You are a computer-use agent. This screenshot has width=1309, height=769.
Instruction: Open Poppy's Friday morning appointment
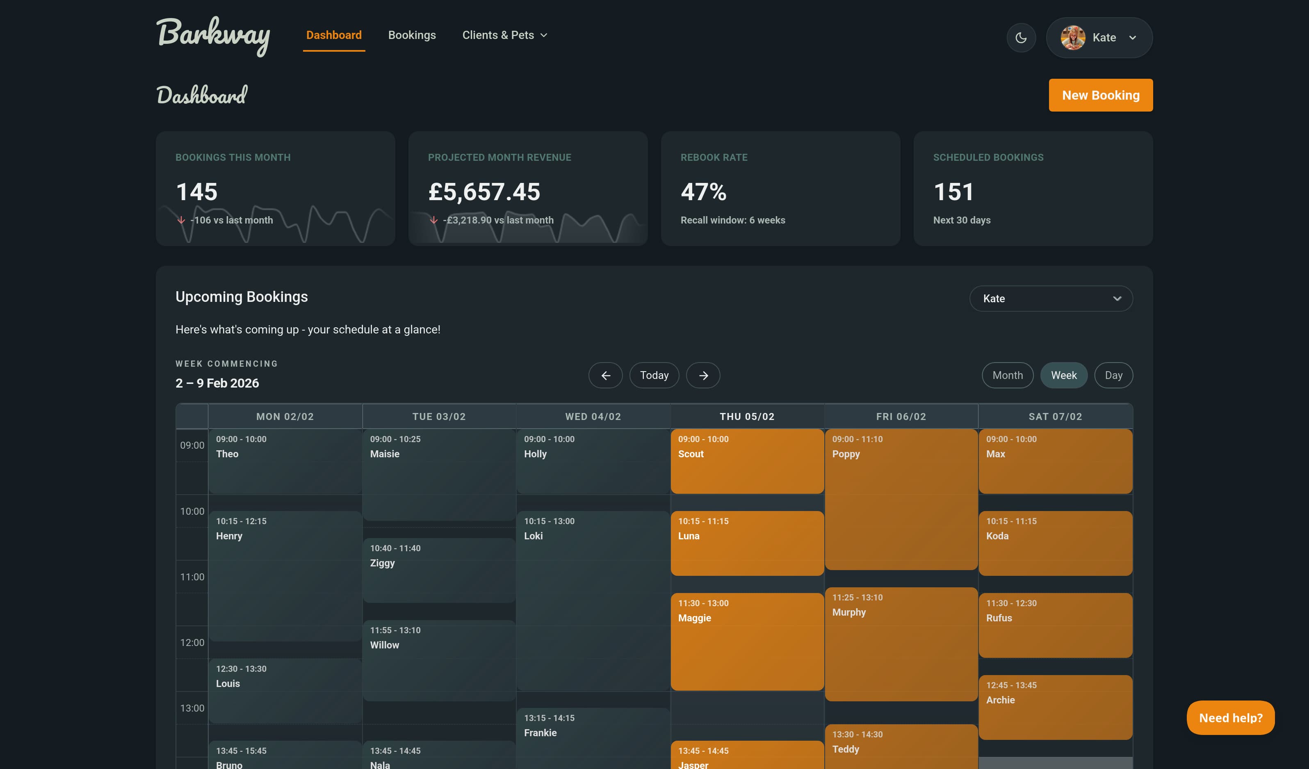point(901,499)
